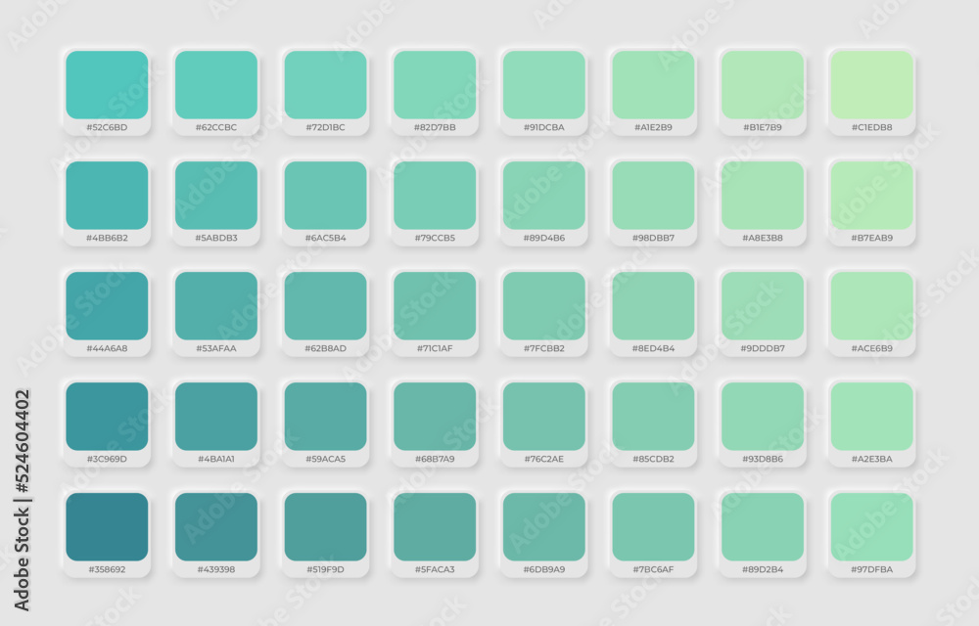This screenshot has width=979, height=626.
Task: Pick the #A8E3B8 color swatch
Action: 763,196
